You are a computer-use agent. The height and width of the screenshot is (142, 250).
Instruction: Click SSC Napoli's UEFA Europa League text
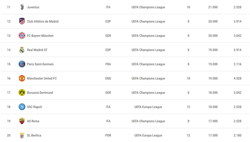(x=148, y=107)
